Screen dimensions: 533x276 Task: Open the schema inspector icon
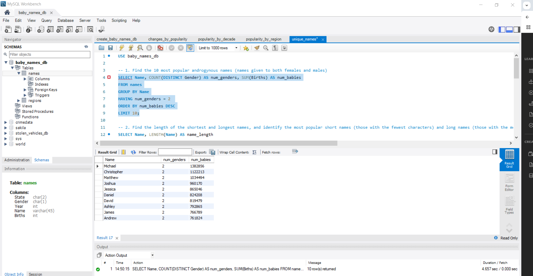29,29
